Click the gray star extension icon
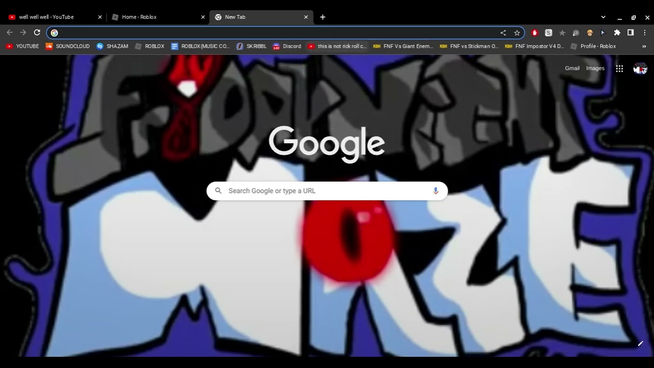Image resolution: width=654 pixels, height=368 pixels. pyautogui.click(x=562, y=33)
